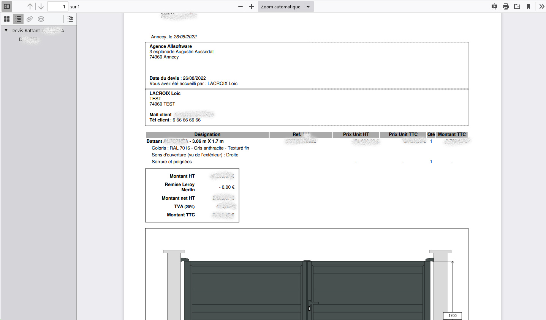
Task: Click the 'Désignation' column header
Action: [x=207, y=134]
